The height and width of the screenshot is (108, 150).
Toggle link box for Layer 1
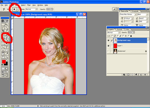112,46
